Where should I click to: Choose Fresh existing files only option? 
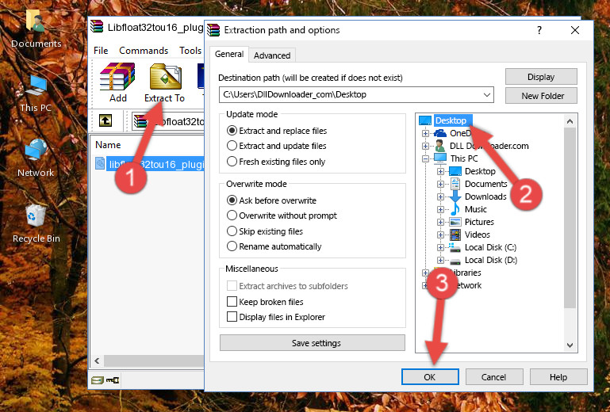pos(276,162)
